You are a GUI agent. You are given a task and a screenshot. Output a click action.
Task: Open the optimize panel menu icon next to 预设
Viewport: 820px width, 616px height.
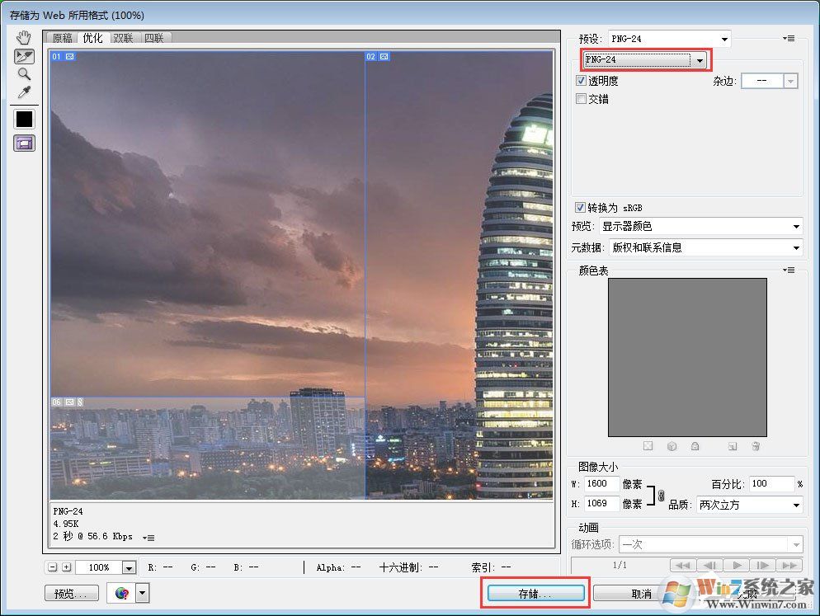pos(789,39)
